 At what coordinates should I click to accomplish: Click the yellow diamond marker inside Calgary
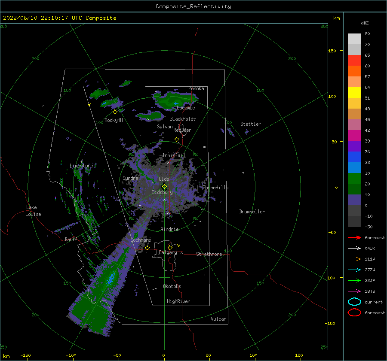[170, 247]
